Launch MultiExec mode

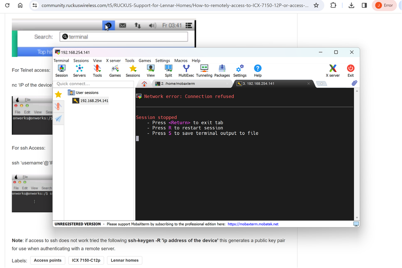coord(186,71)
